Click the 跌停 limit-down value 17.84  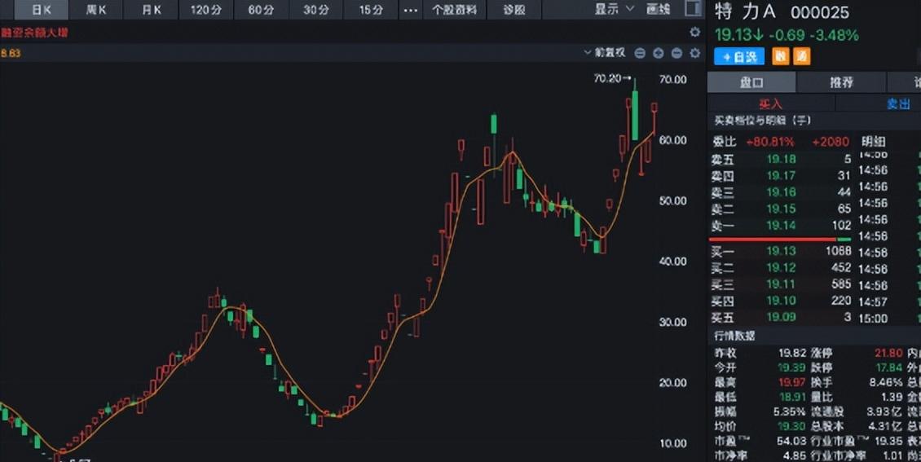888,368
